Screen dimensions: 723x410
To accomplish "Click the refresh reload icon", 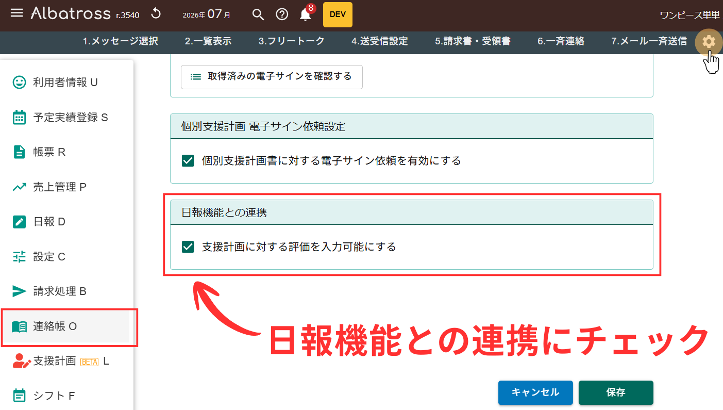I will 156,14.
